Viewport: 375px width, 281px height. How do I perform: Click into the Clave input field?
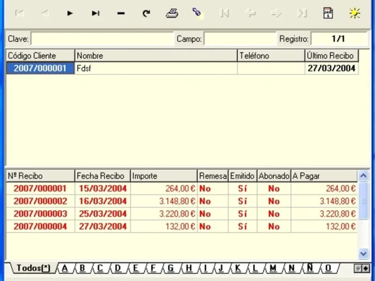(x=102, y=39)
